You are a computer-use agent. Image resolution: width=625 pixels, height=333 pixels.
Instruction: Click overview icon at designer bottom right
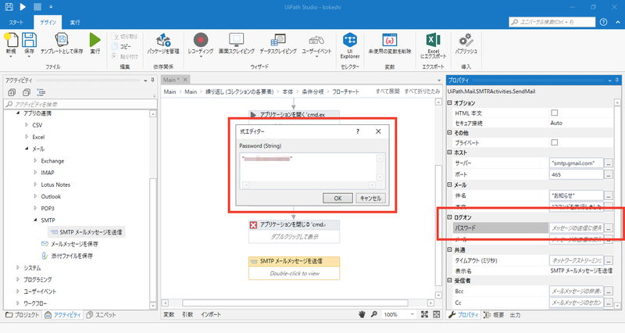437,314
